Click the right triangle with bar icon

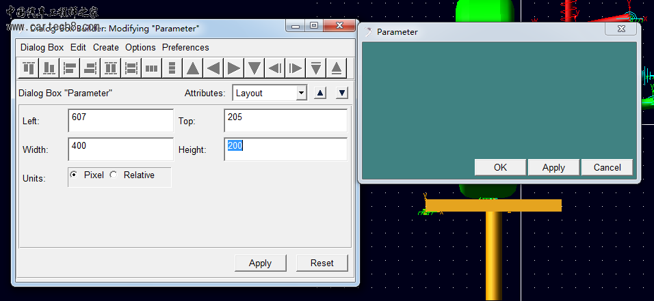tap(296, 68)
